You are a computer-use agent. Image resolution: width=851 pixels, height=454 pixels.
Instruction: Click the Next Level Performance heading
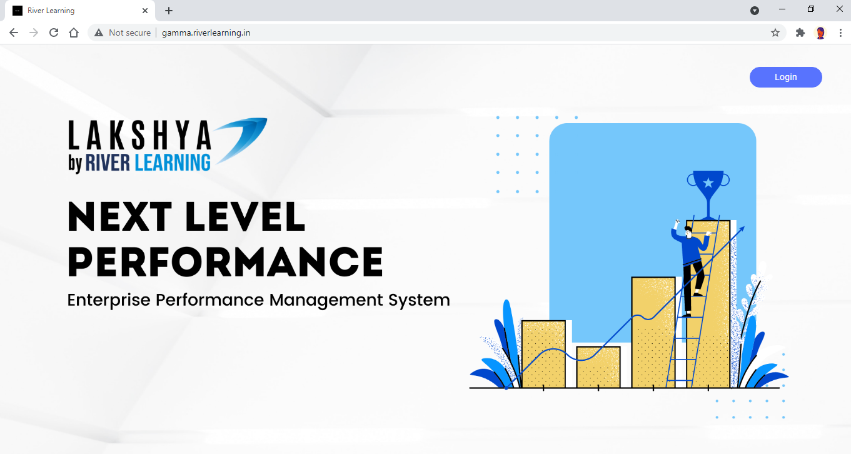[x=225, y=239]
